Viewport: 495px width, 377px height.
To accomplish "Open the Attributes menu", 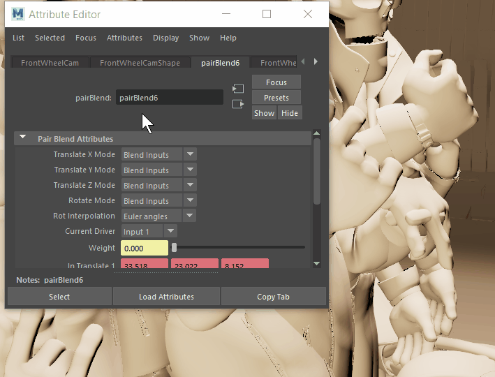I will click(124, 38).
